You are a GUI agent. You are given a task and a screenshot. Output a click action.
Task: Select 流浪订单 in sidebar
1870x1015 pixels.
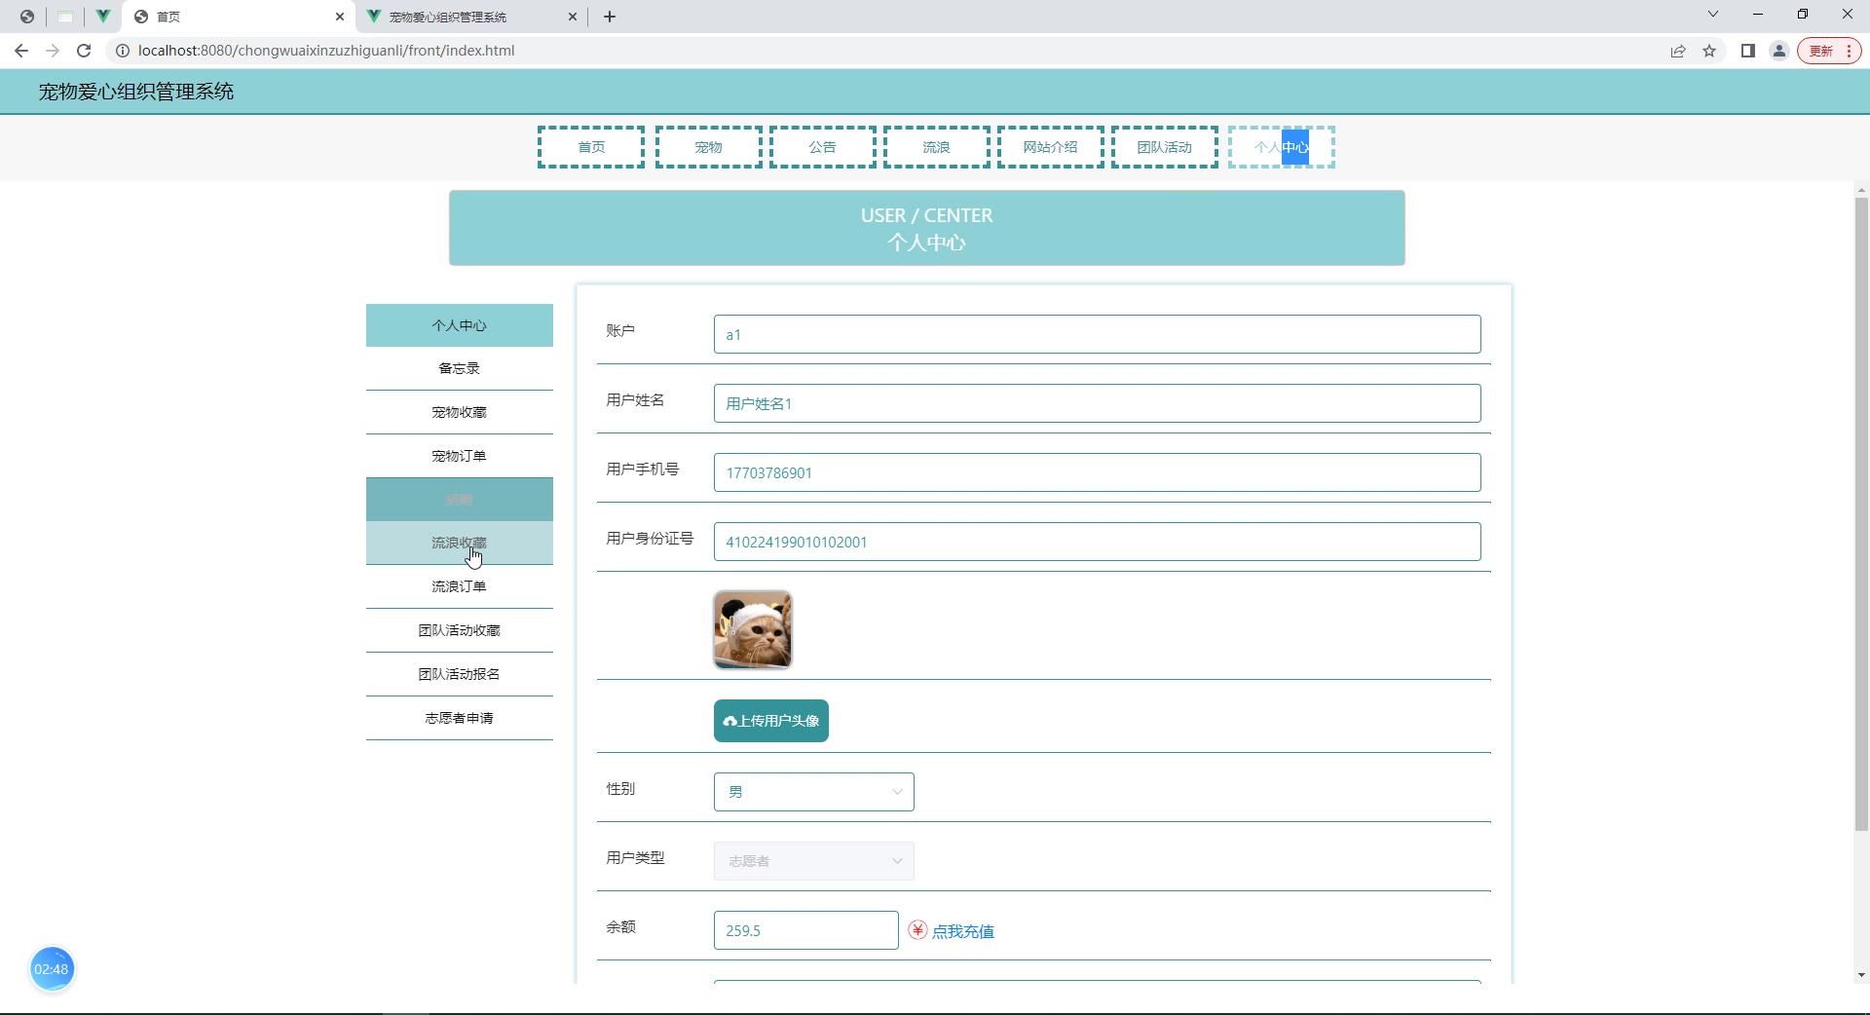(460, 586)
